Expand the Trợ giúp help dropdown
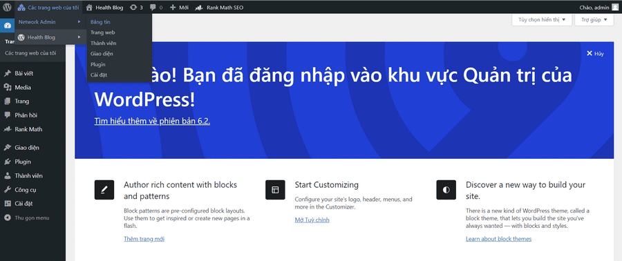 594,19
